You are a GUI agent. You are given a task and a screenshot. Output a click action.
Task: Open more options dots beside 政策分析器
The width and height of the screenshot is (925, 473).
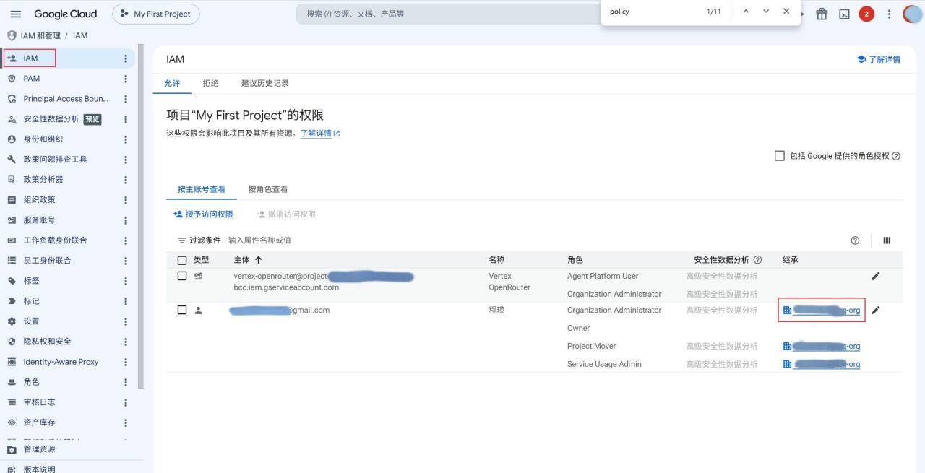tap(126, 180)
